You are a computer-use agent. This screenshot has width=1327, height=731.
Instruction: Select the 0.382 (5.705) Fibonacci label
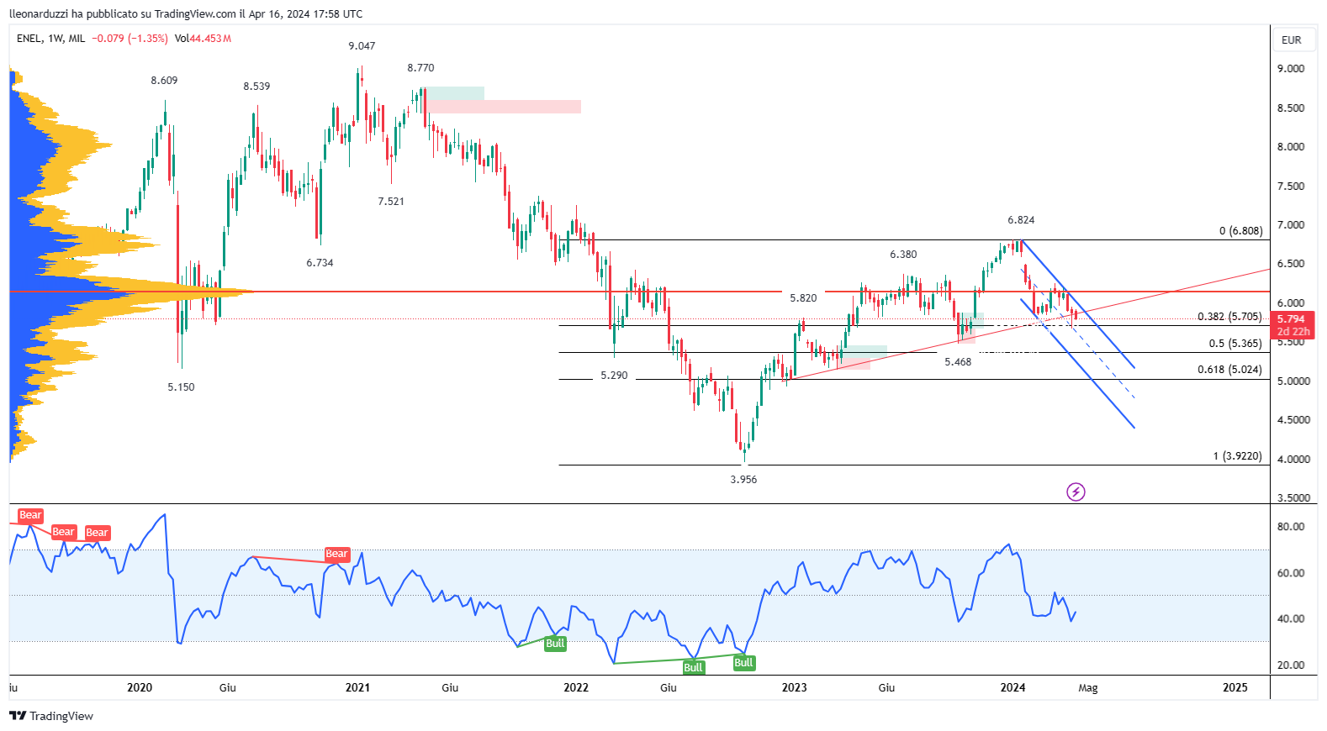[1230, 317]
